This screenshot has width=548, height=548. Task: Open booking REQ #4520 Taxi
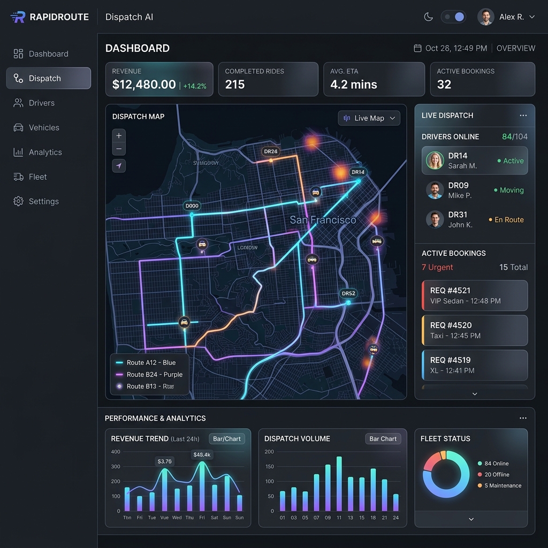pyautogui.click(x=475, y=330)
